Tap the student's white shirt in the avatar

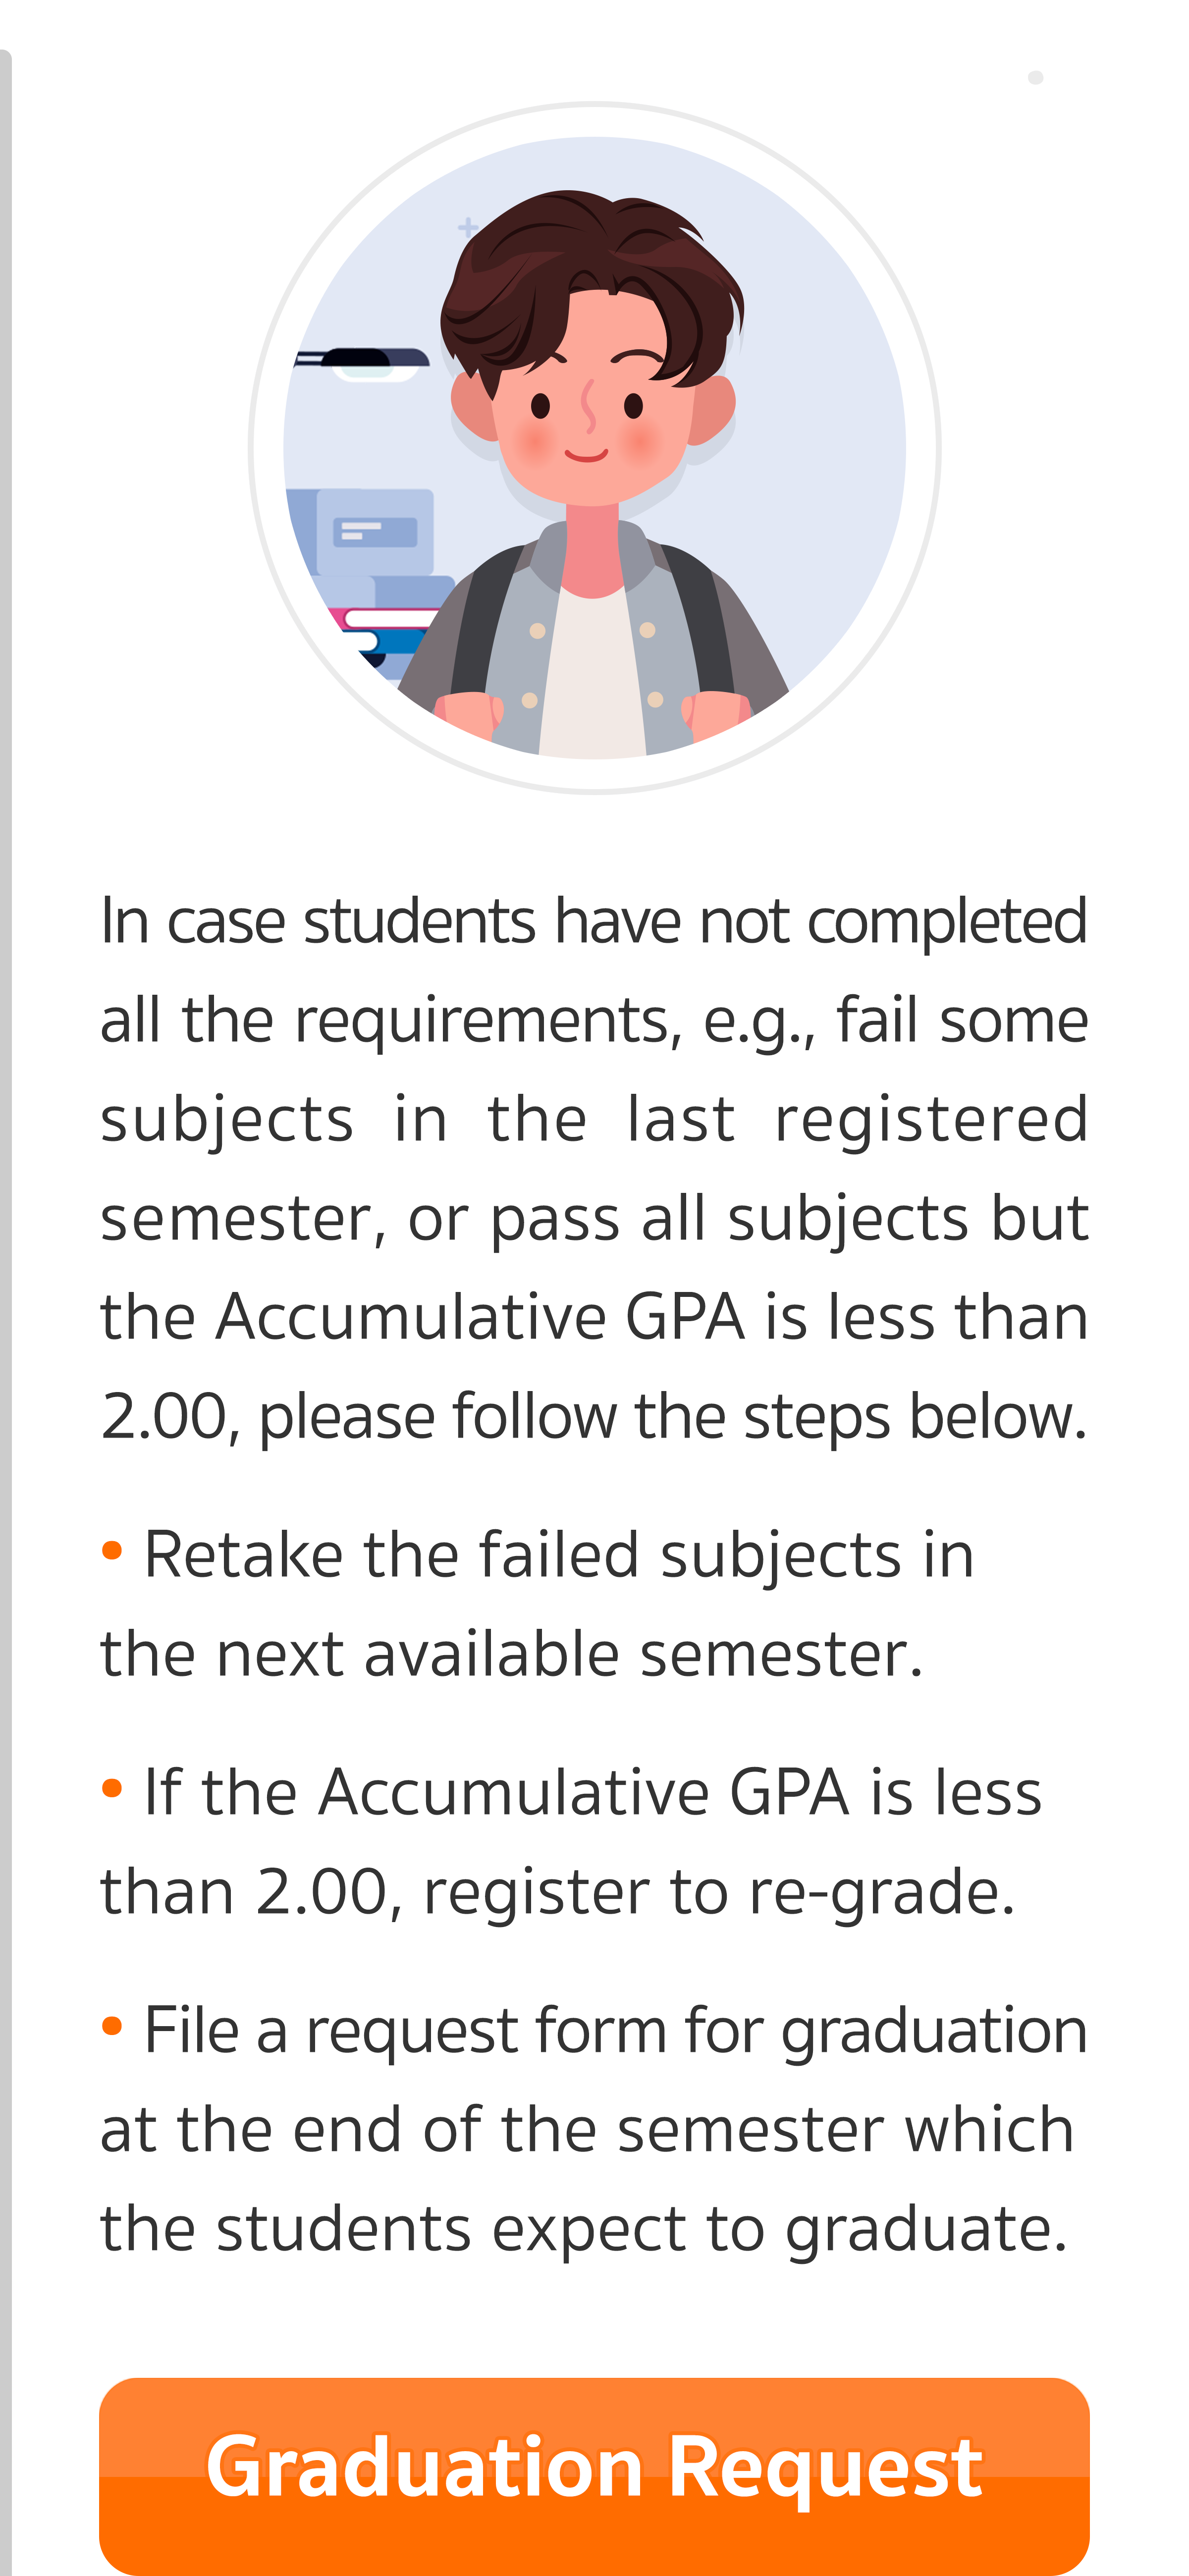(592, 680)
